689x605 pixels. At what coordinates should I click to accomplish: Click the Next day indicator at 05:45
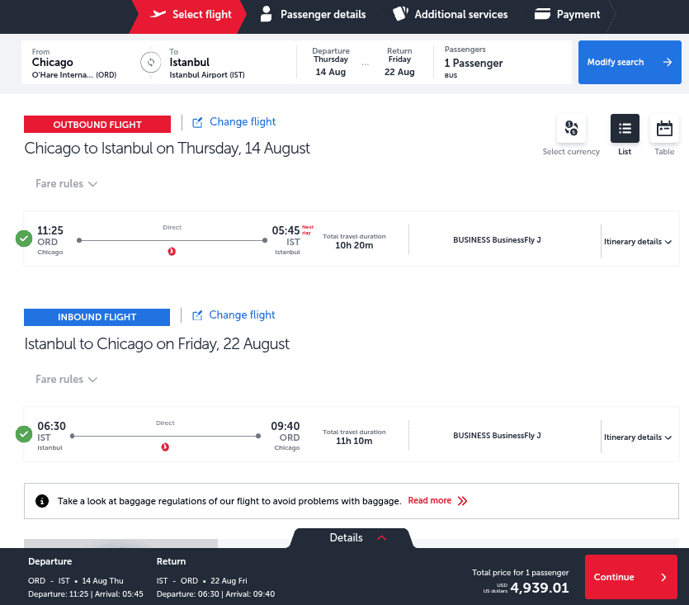tap(308, 229)
